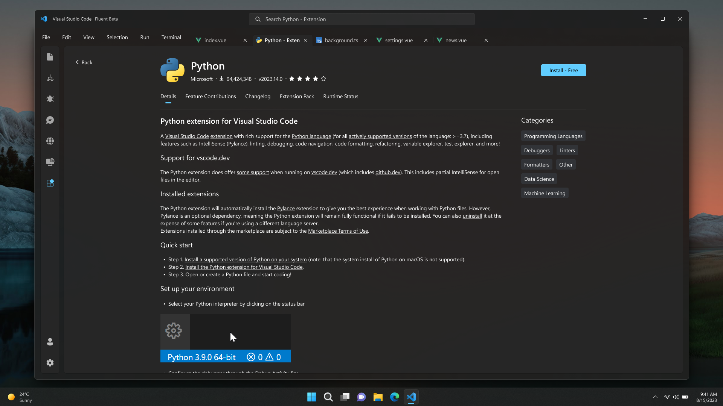Open the globe icon in sidebar
Viewport: 723px width, 406px height.
50,141
